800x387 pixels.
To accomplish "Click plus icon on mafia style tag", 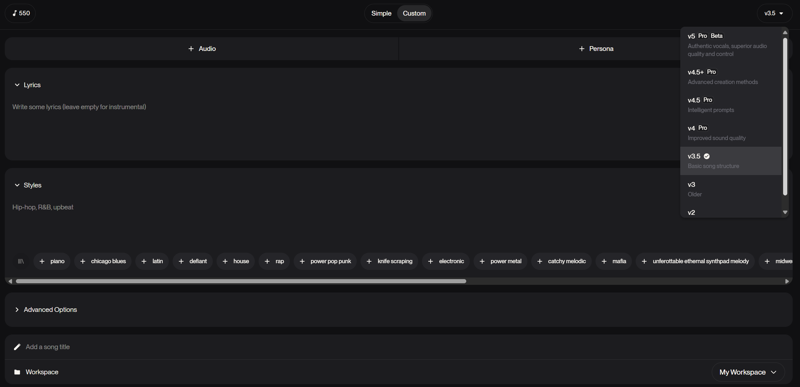I will 604,261.
